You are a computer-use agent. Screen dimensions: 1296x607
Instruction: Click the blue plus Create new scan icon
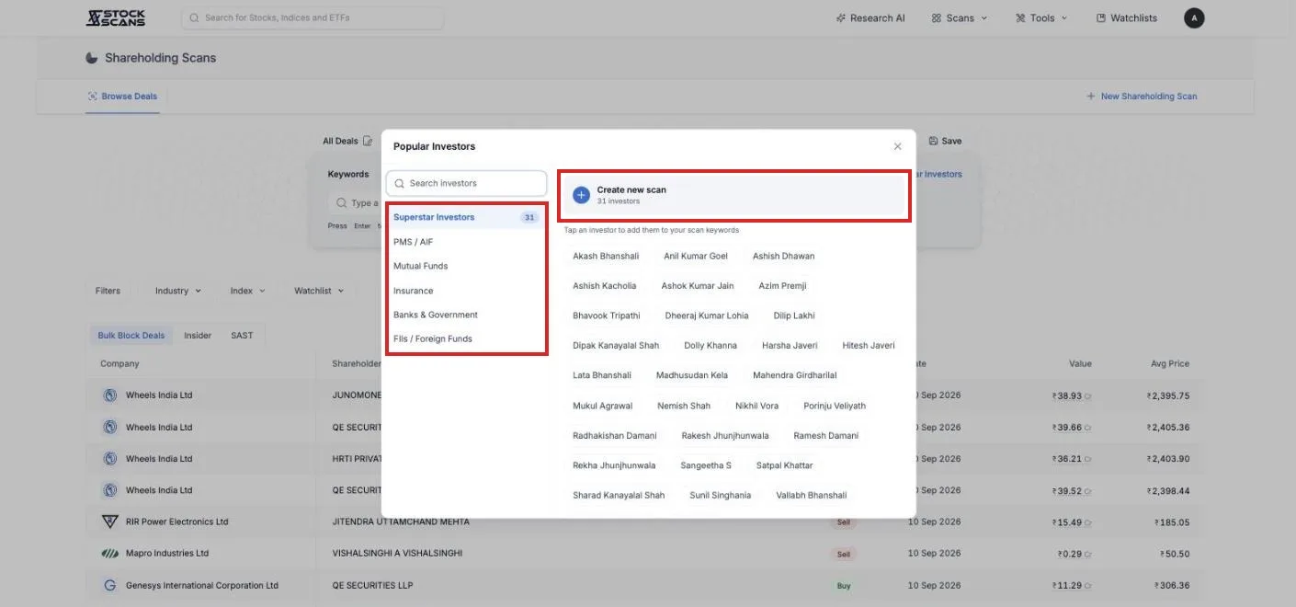(x=581, y=195)
